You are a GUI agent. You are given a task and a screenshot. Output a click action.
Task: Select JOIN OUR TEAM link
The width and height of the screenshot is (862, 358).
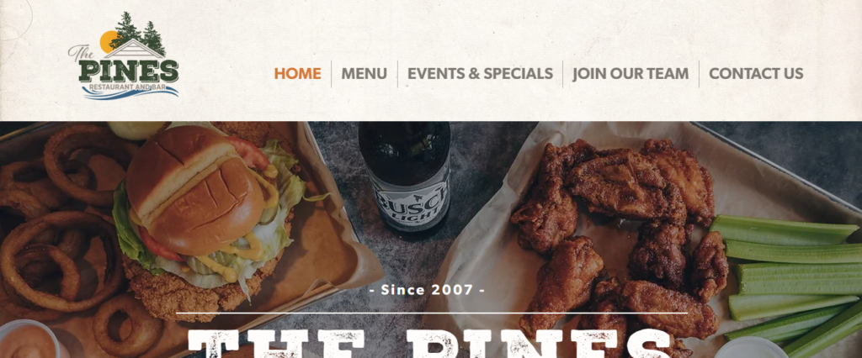point(631,74)
